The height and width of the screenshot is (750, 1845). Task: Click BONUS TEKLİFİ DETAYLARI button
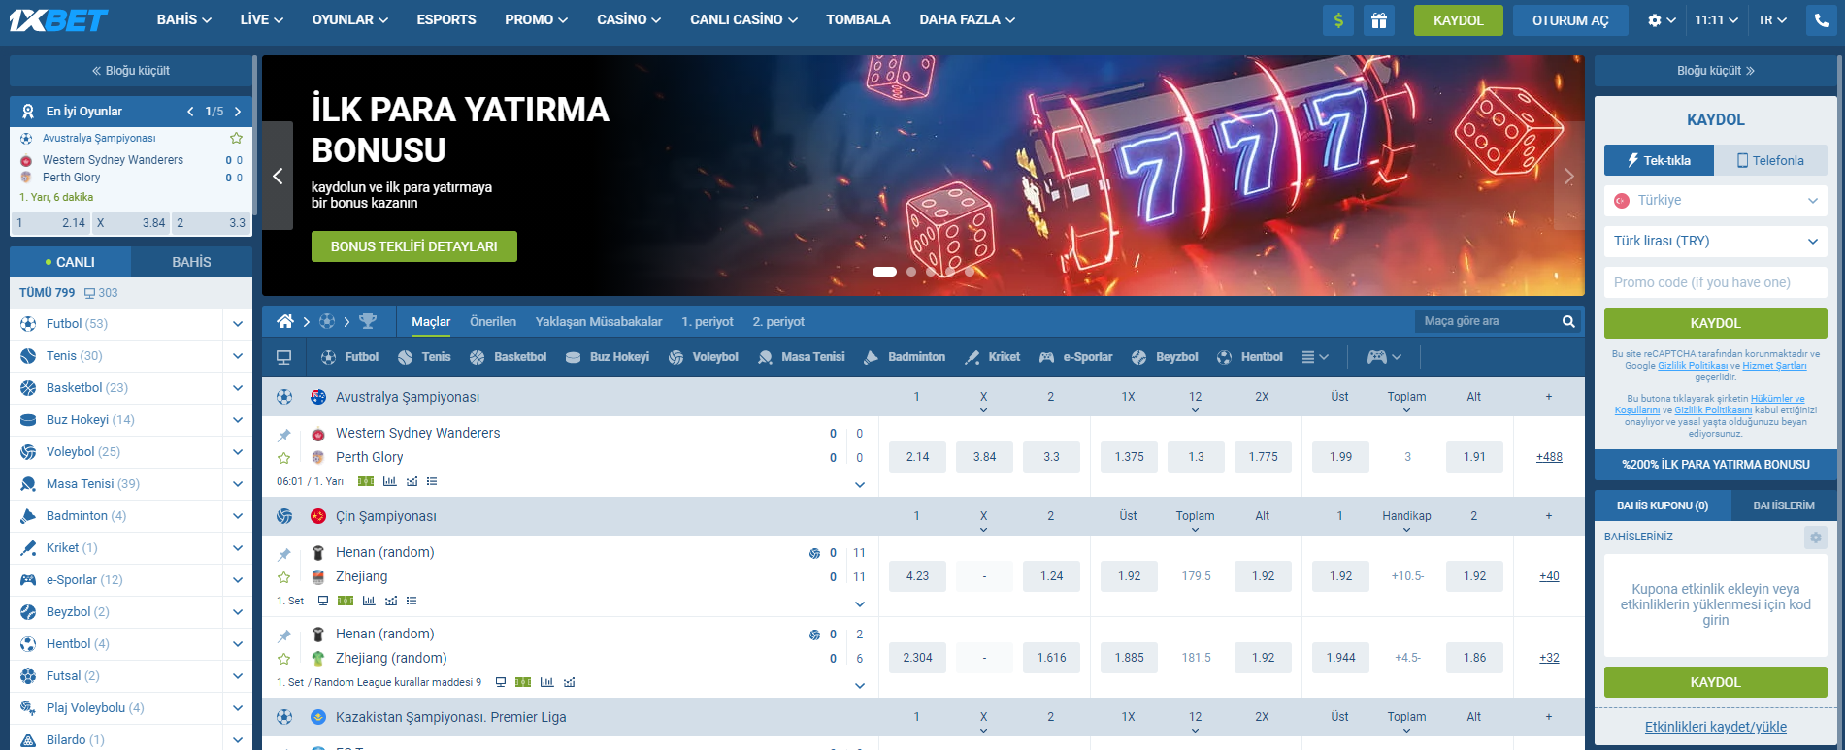coord(414,246)
